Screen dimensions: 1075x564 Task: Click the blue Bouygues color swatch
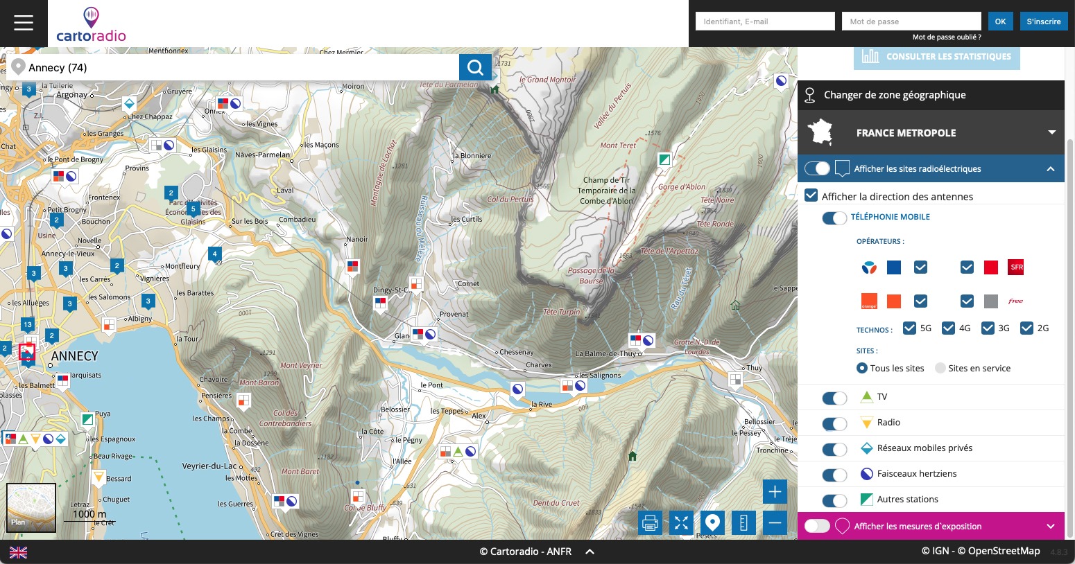click(894, 267)
